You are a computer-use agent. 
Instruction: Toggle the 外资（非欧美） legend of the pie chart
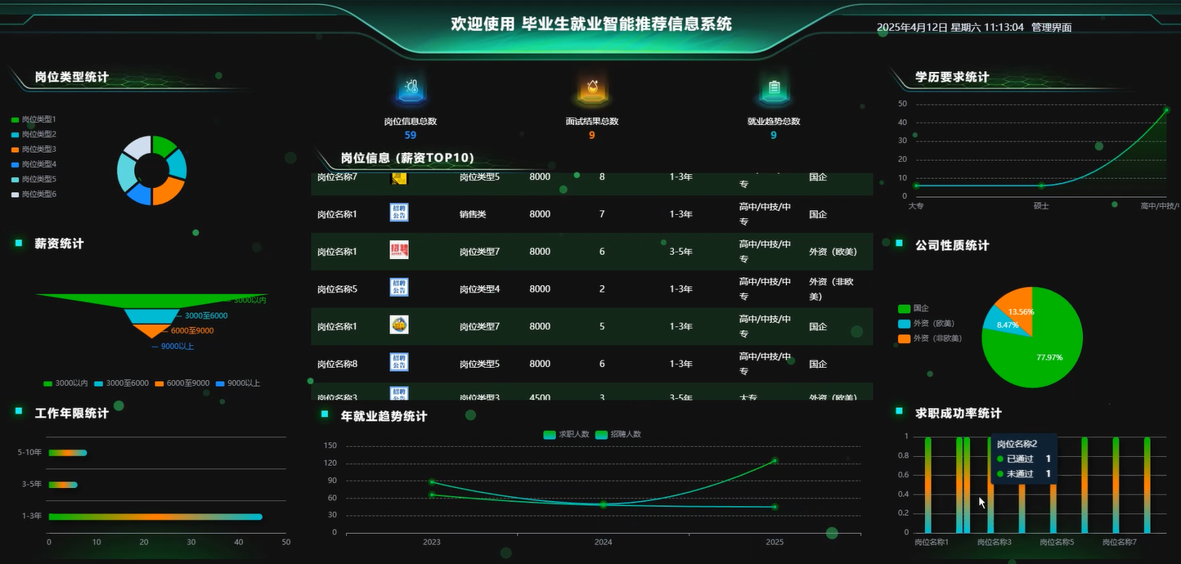[930, 338]
